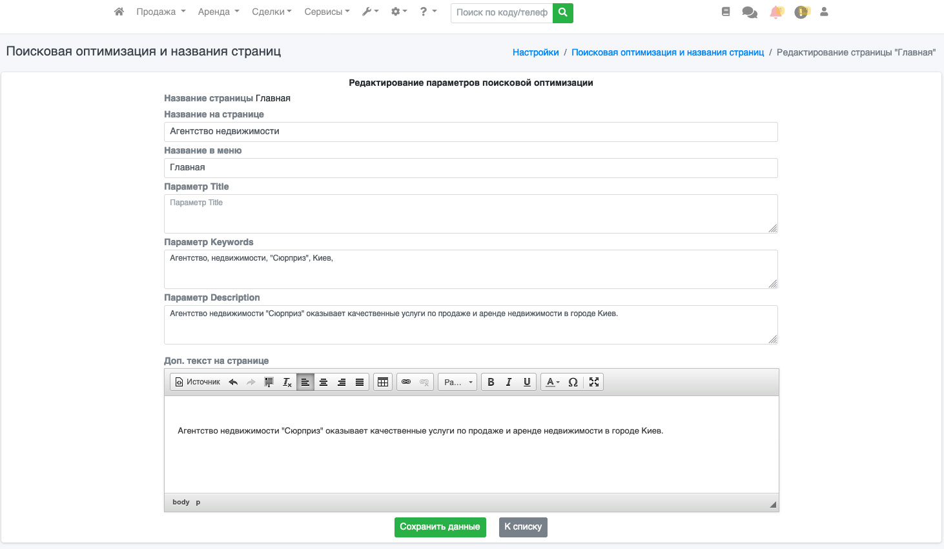Expand the gear settings dropdown
This screenshot has width=944, height=549.
[x=398, y=12]
